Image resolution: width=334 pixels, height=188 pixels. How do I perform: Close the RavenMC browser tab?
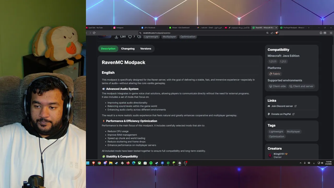(276, 28)
